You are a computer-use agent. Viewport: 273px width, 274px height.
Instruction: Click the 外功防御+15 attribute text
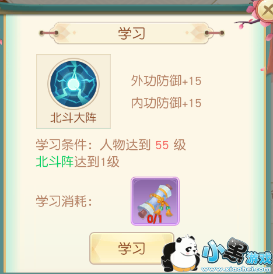coord(166,81)
